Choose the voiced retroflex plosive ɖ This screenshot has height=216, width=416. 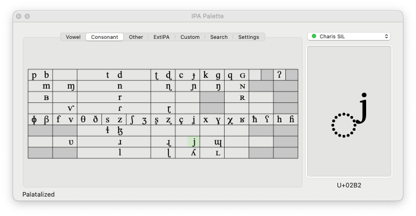pos(168,75)
